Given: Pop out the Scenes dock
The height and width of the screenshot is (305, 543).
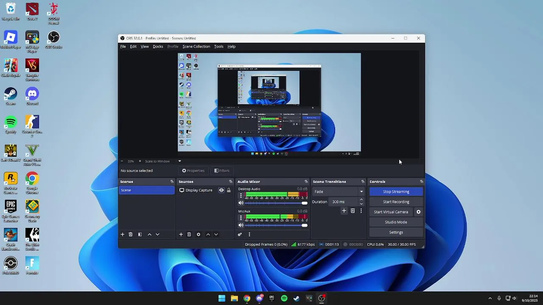Looking at the screenshot, I should pos(172,182).
